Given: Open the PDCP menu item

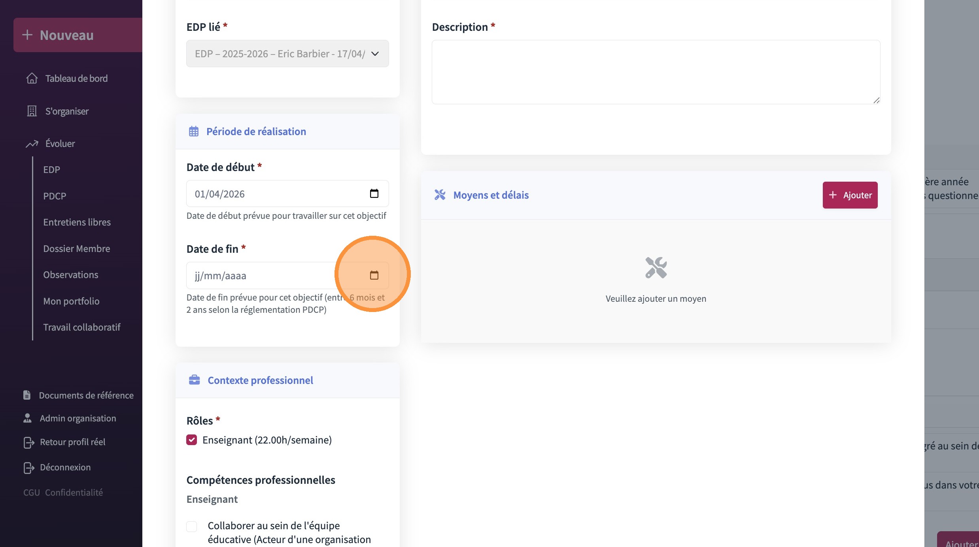Looking at the screenshot, I should click(x=55, y=196).
